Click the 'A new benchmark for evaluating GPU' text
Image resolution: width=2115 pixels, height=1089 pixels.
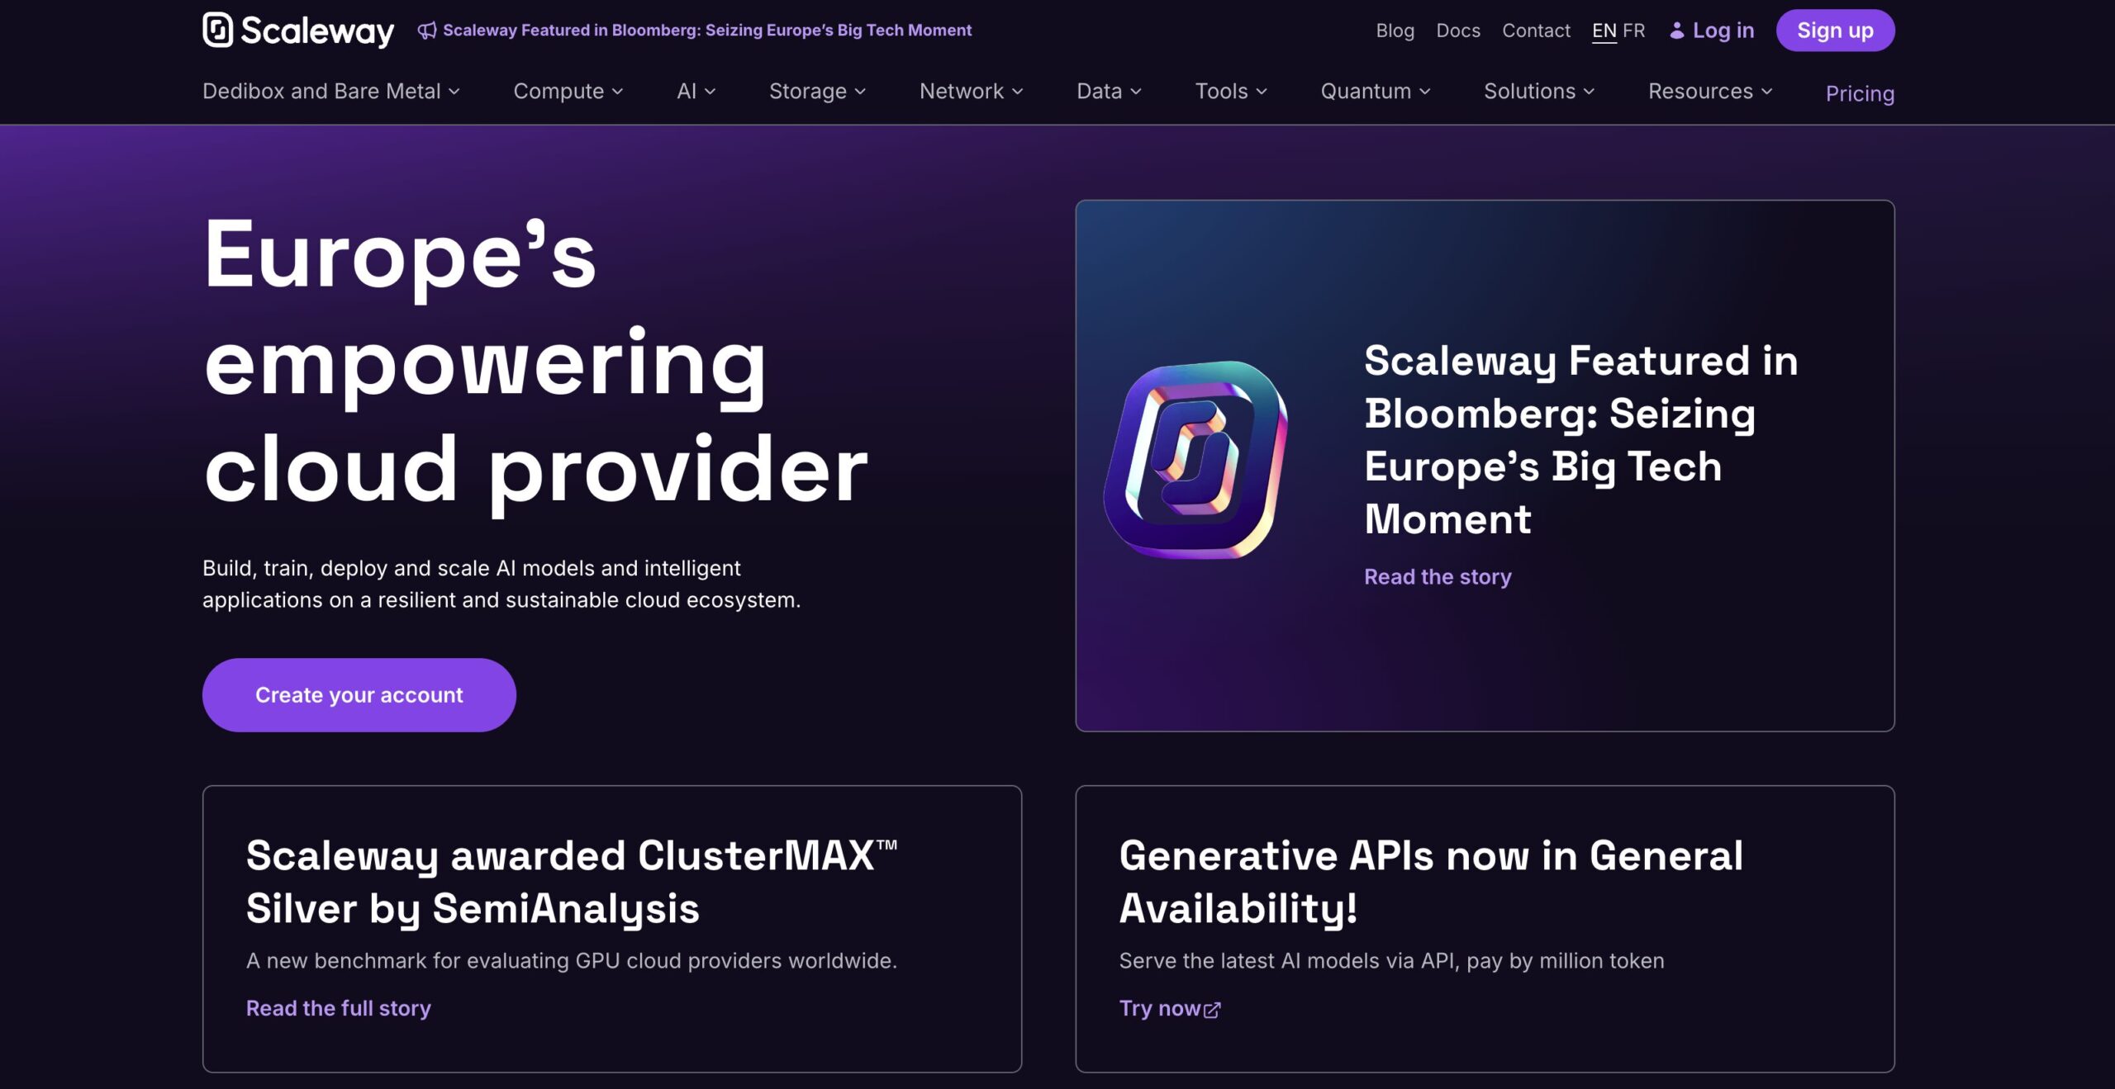[572, 961]
